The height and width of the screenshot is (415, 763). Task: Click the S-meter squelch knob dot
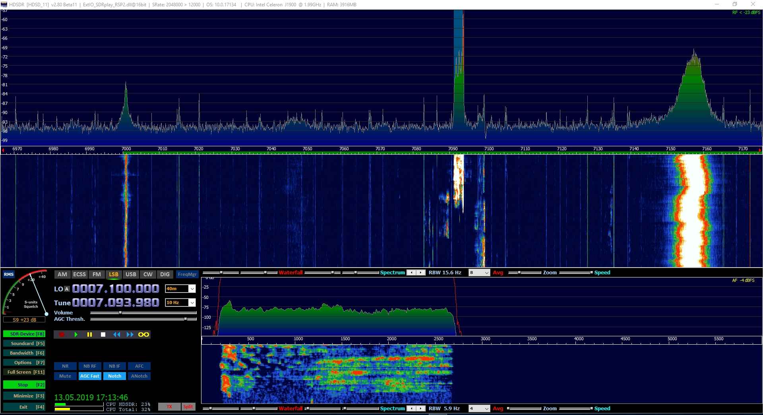click(46, 314)
